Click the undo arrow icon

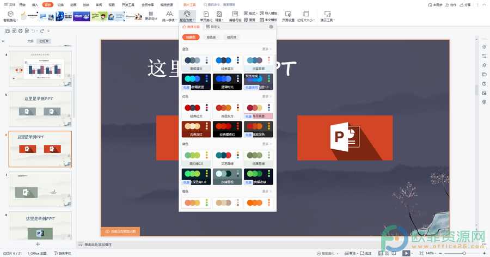[33, 30]
